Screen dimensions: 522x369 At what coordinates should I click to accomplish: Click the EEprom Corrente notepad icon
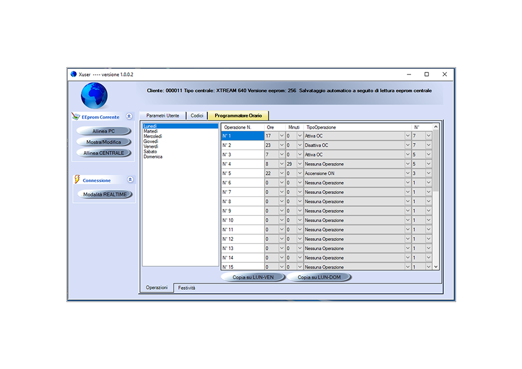pos(75,117)
